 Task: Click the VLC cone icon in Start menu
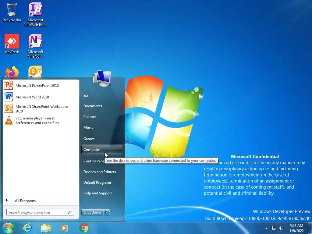coord(9,120)
